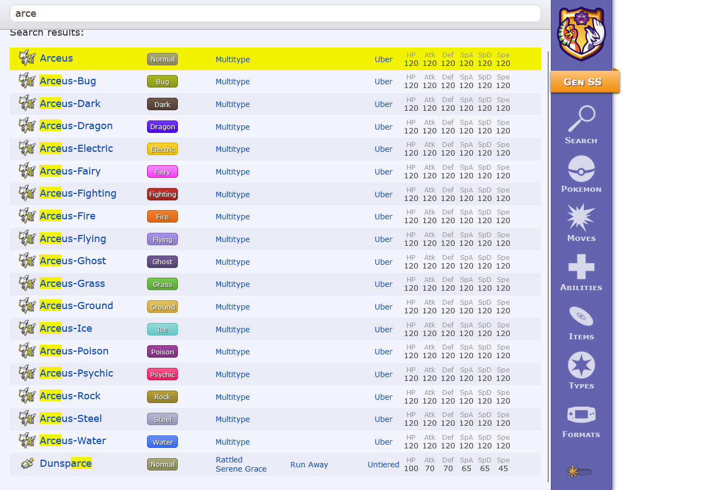Click the Steel type badge
This screenshot has width=712, height=490.
(162, 419)
